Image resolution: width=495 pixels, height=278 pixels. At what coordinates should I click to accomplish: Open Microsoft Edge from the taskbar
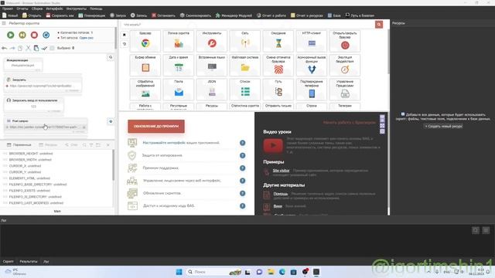(282, 272)
